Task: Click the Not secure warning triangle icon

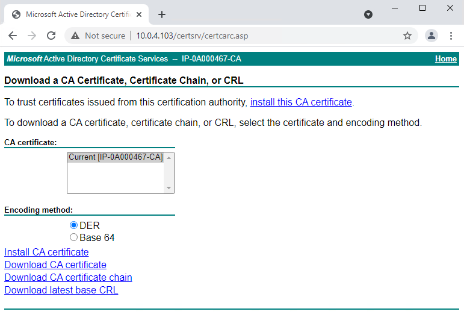Action: tap(75, 36)
